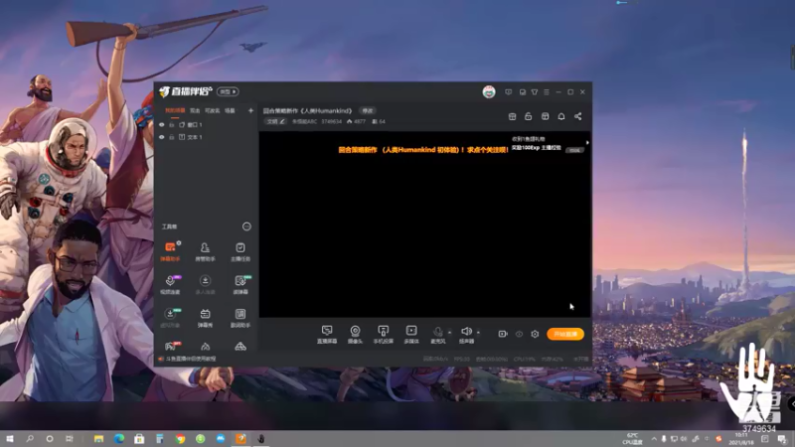Switch to the third scene tab
This screenshot has width=795, height=447.
[x=212, y=110]
